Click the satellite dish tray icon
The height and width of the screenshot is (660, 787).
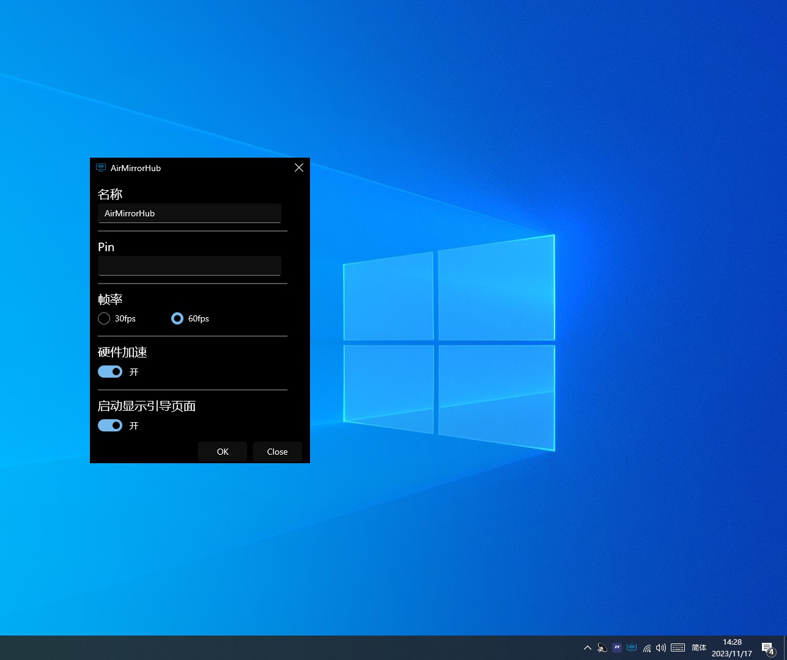pos(602,648)
